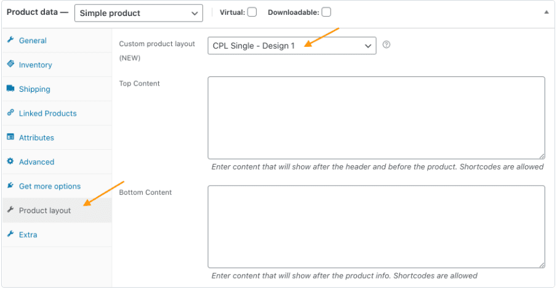557x289 pixels.
Task: Open the Shipping section link
Action: tap(34, 89)
